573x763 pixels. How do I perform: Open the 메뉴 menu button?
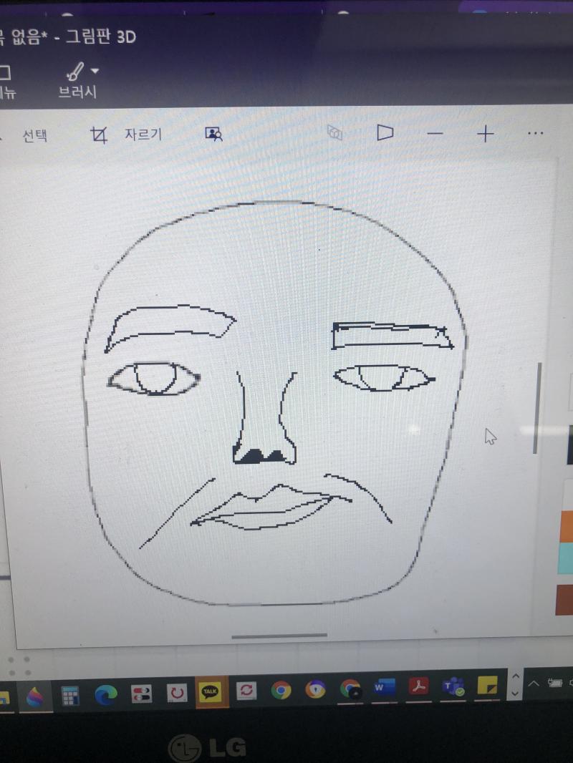(x=7, y=82)
